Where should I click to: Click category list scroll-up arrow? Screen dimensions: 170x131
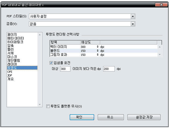pos(40,35)
